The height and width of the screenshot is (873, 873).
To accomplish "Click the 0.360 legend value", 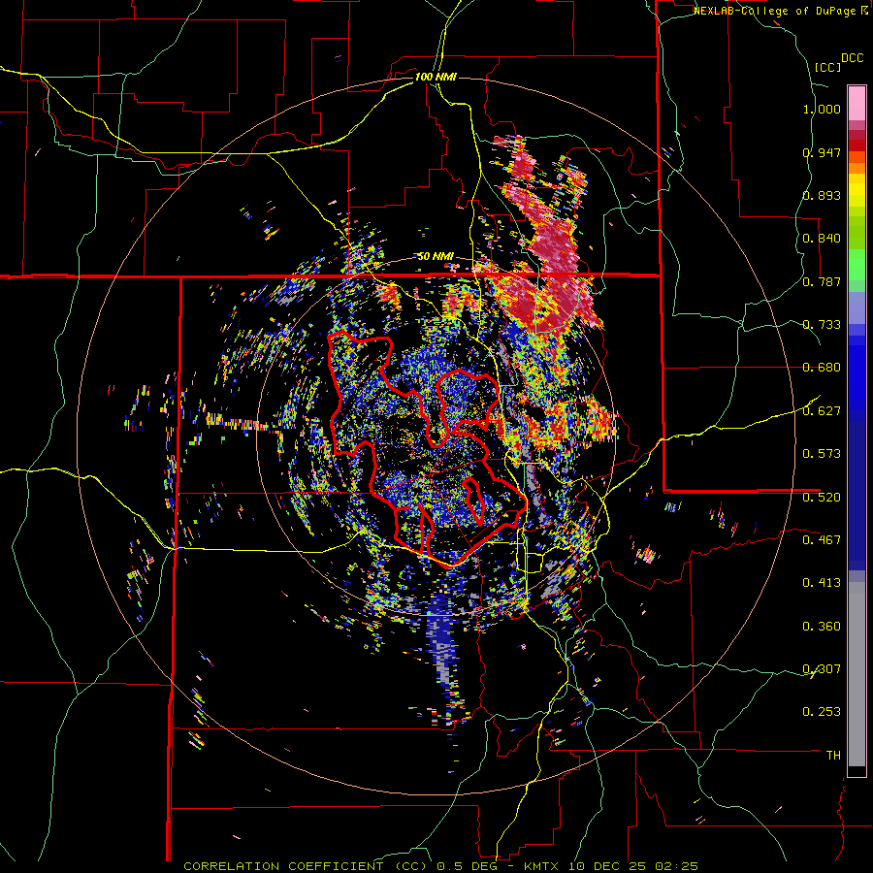I will tap(822, 626).
